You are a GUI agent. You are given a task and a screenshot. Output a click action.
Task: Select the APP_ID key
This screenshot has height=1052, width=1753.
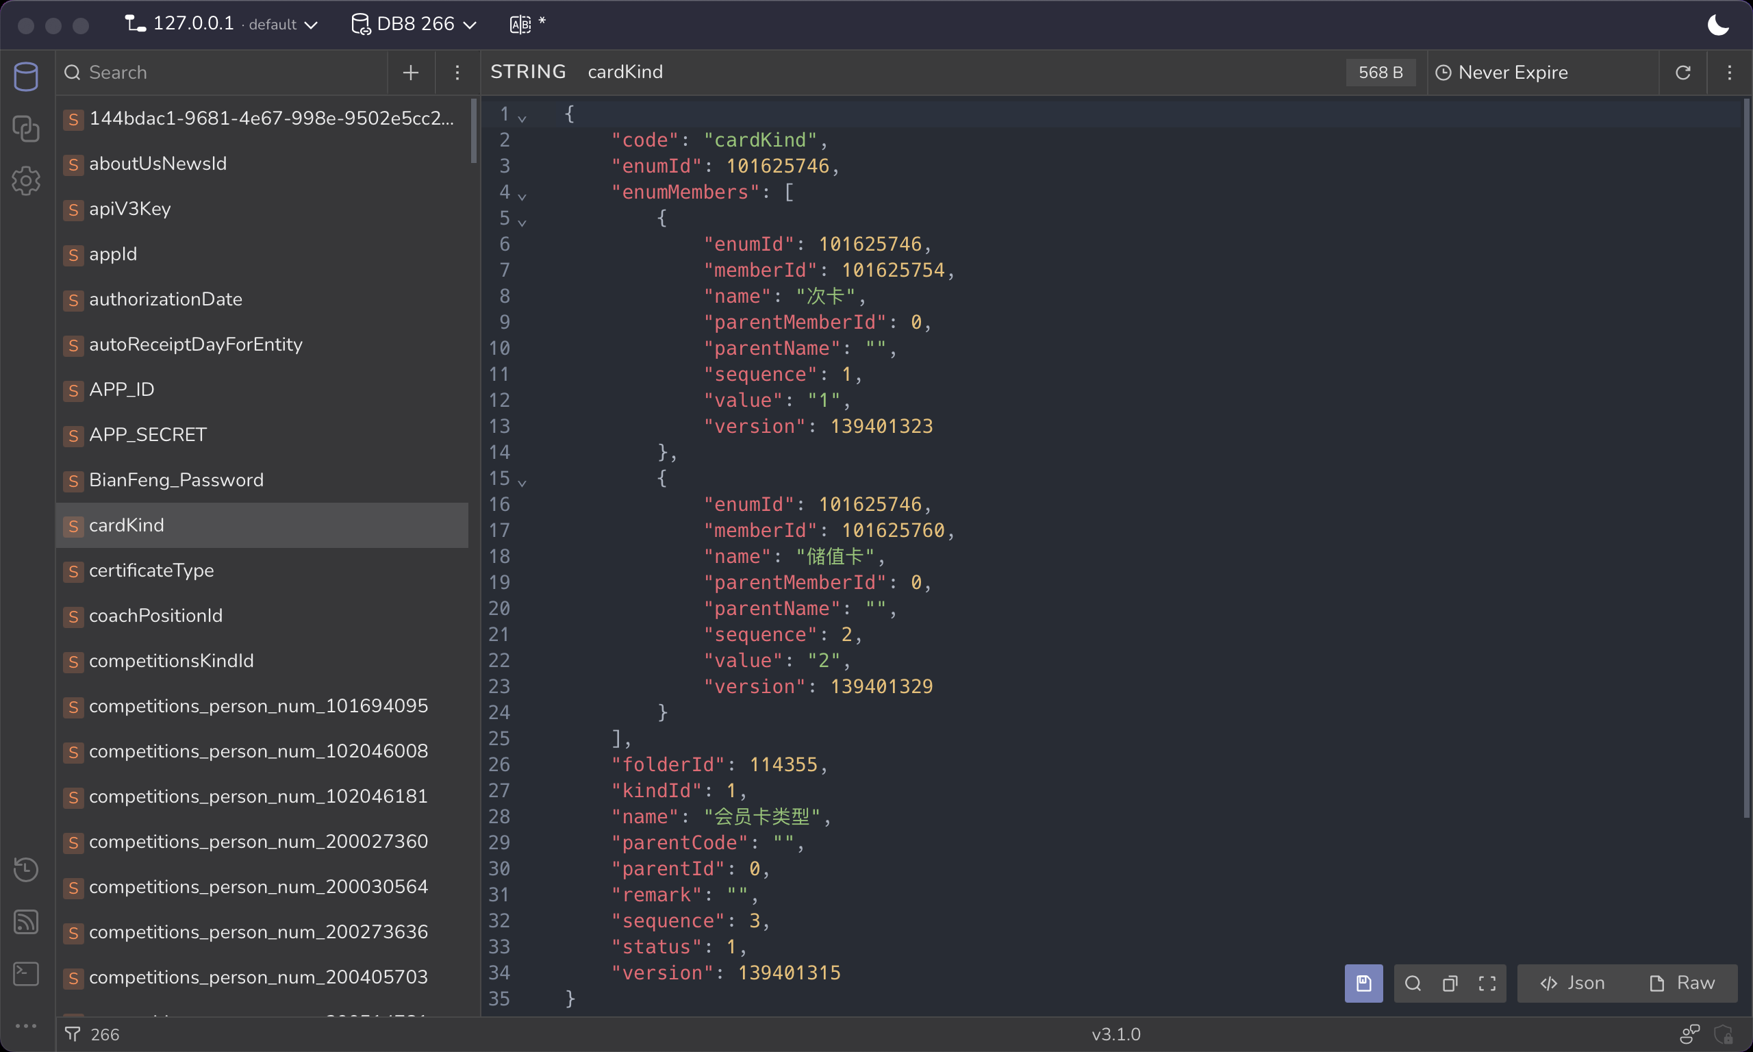(262, 390)
